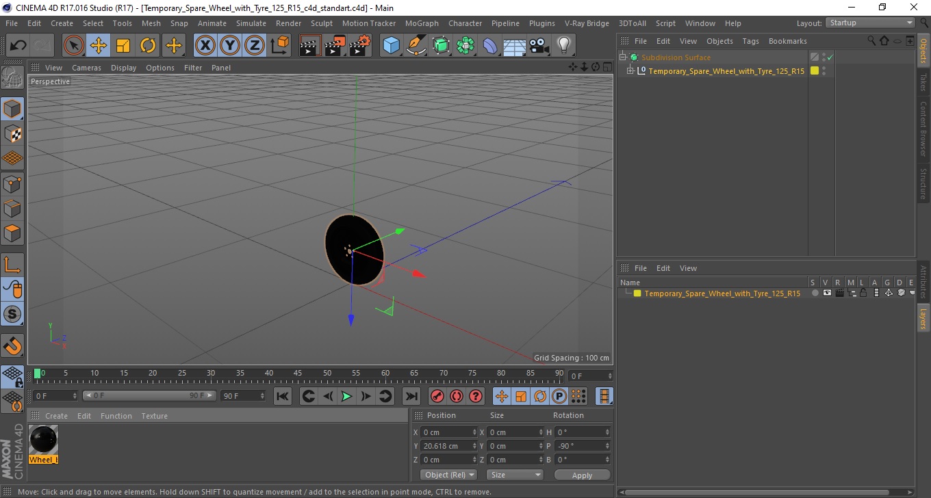Image resolution: width=931 pixels, height=498 pixels.
Task: Add a Subdivision Surface generator
Action: [x=441, y=46]
